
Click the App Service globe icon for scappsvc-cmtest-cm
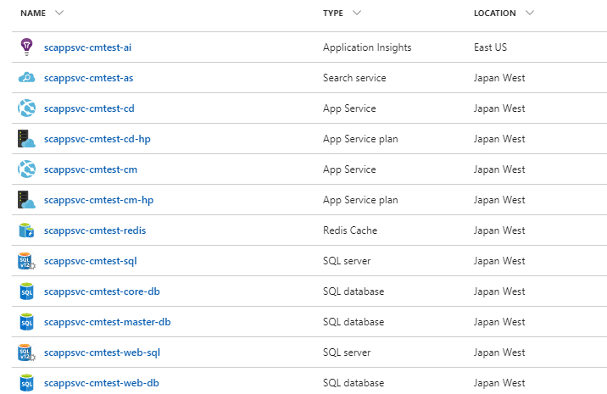pos(26,169)
